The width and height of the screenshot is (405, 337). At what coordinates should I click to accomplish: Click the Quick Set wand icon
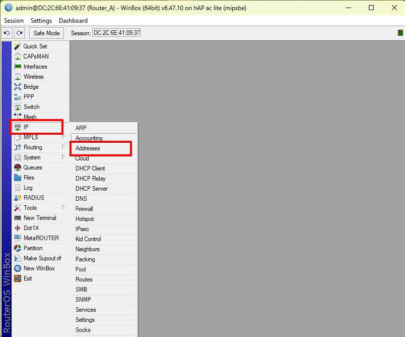click(18, 46)
